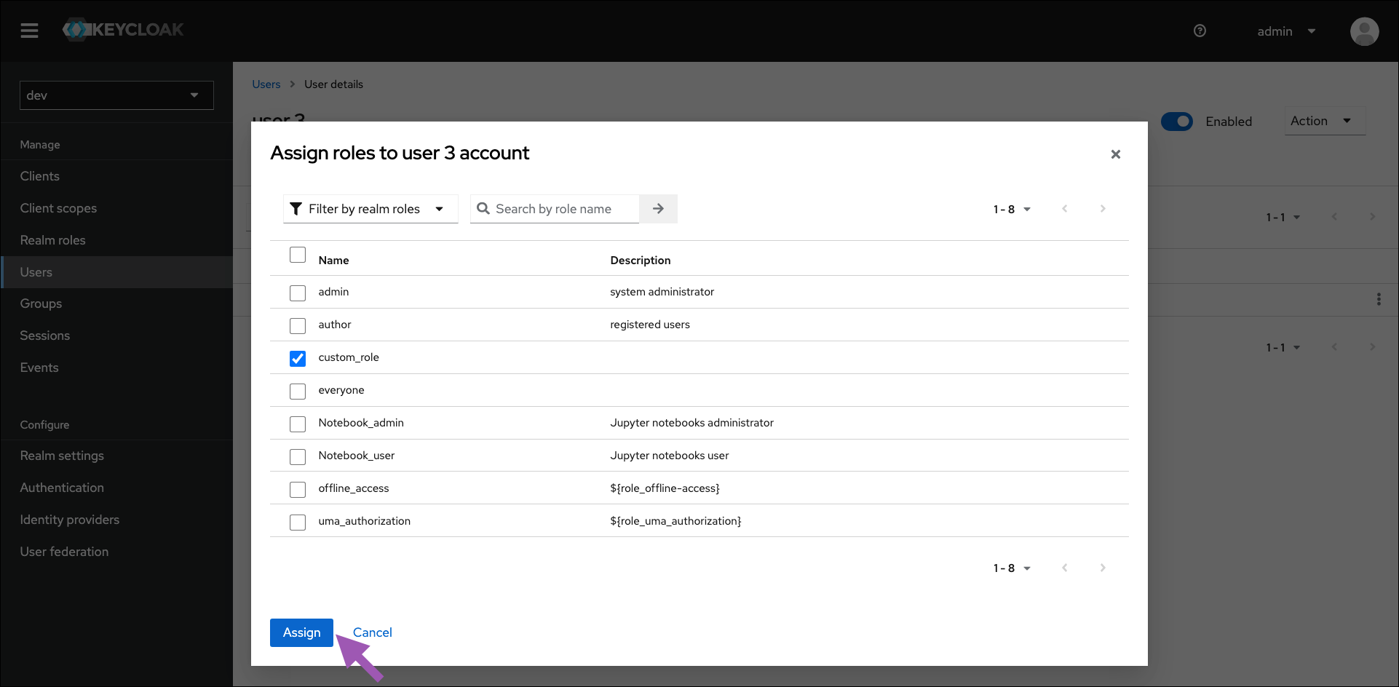Go to next page in top pagination

pyautogui.click(x=1103, y=209)
